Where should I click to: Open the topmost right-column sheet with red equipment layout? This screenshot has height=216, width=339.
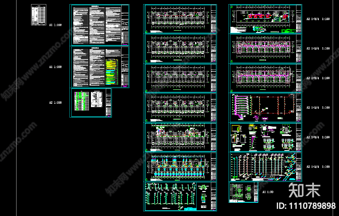point(265,19)
